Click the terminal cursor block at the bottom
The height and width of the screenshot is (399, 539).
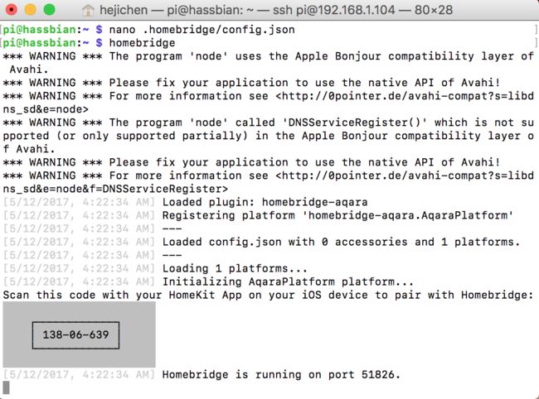(6, 387)
